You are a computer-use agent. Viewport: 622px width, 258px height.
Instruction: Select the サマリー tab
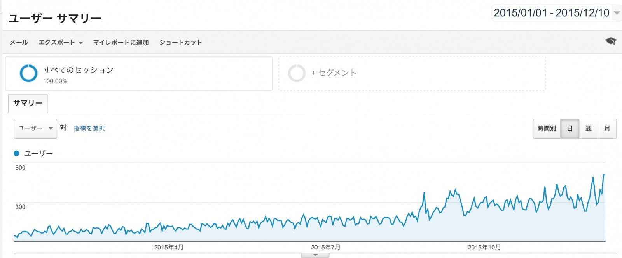coord(28,103)
